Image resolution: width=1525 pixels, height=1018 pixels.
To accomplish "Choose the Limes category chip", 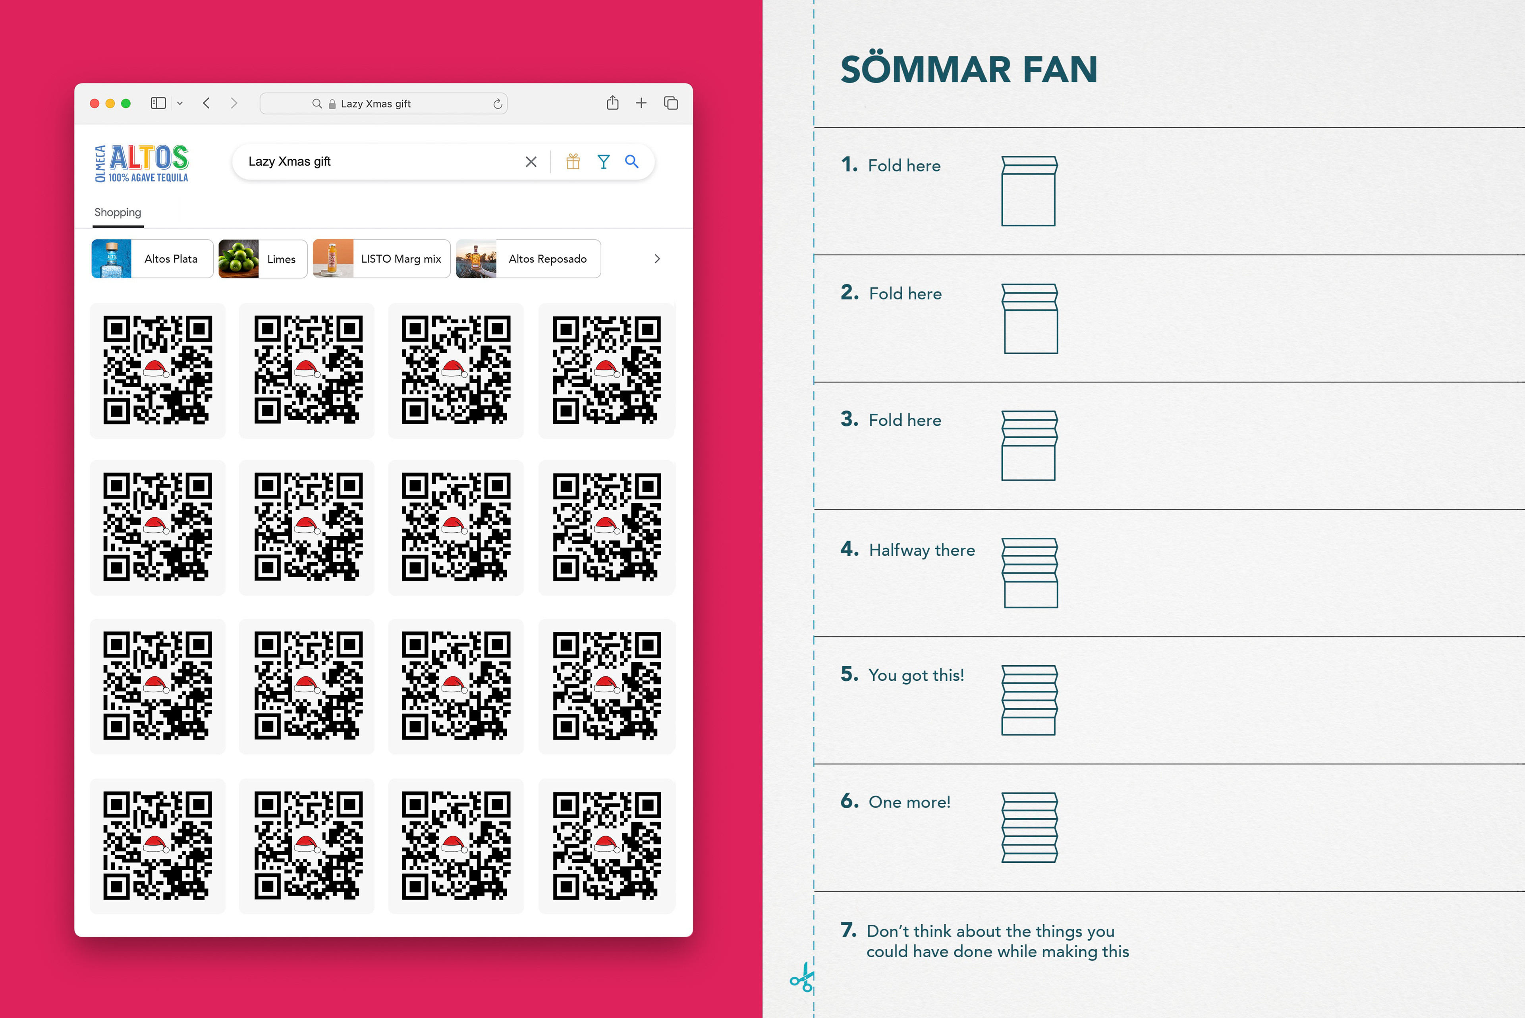I will (x=262, y=259).
